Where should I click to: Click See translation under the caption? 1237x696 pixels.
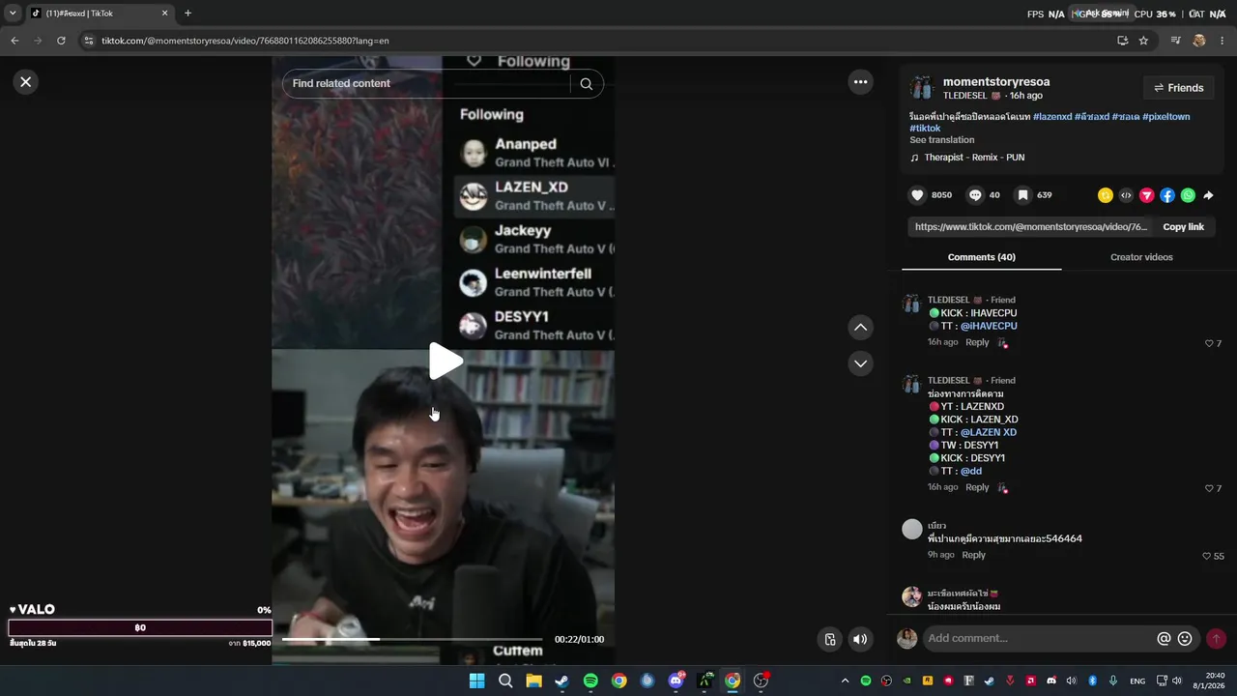tap(941, 140)
